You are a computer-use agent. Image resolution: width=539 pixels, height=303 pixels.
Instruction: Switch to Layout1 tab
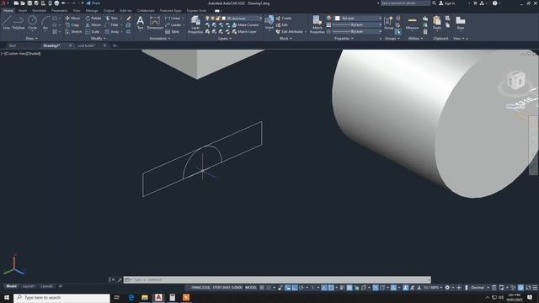pos(28,286)
